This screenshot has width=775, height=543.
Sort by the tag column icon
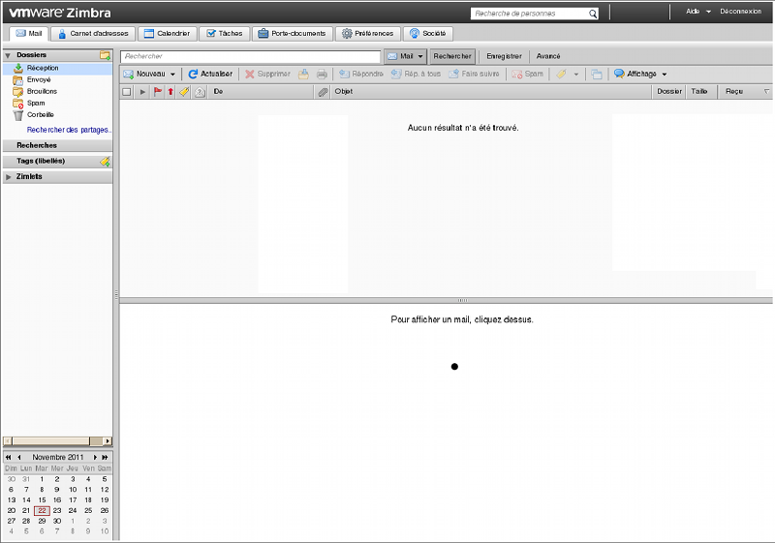click(x=184, y=91)
